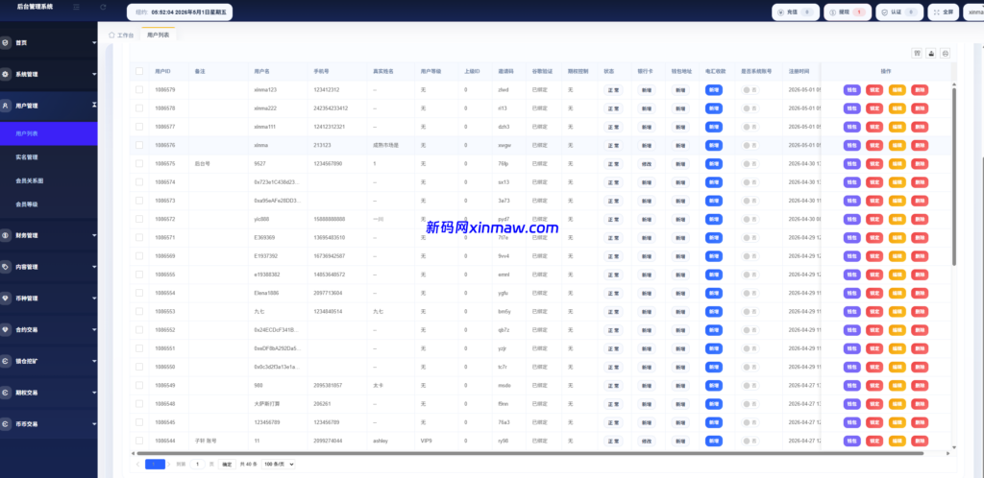Click the 财务管理 sidebar icon

pos(6,235)
